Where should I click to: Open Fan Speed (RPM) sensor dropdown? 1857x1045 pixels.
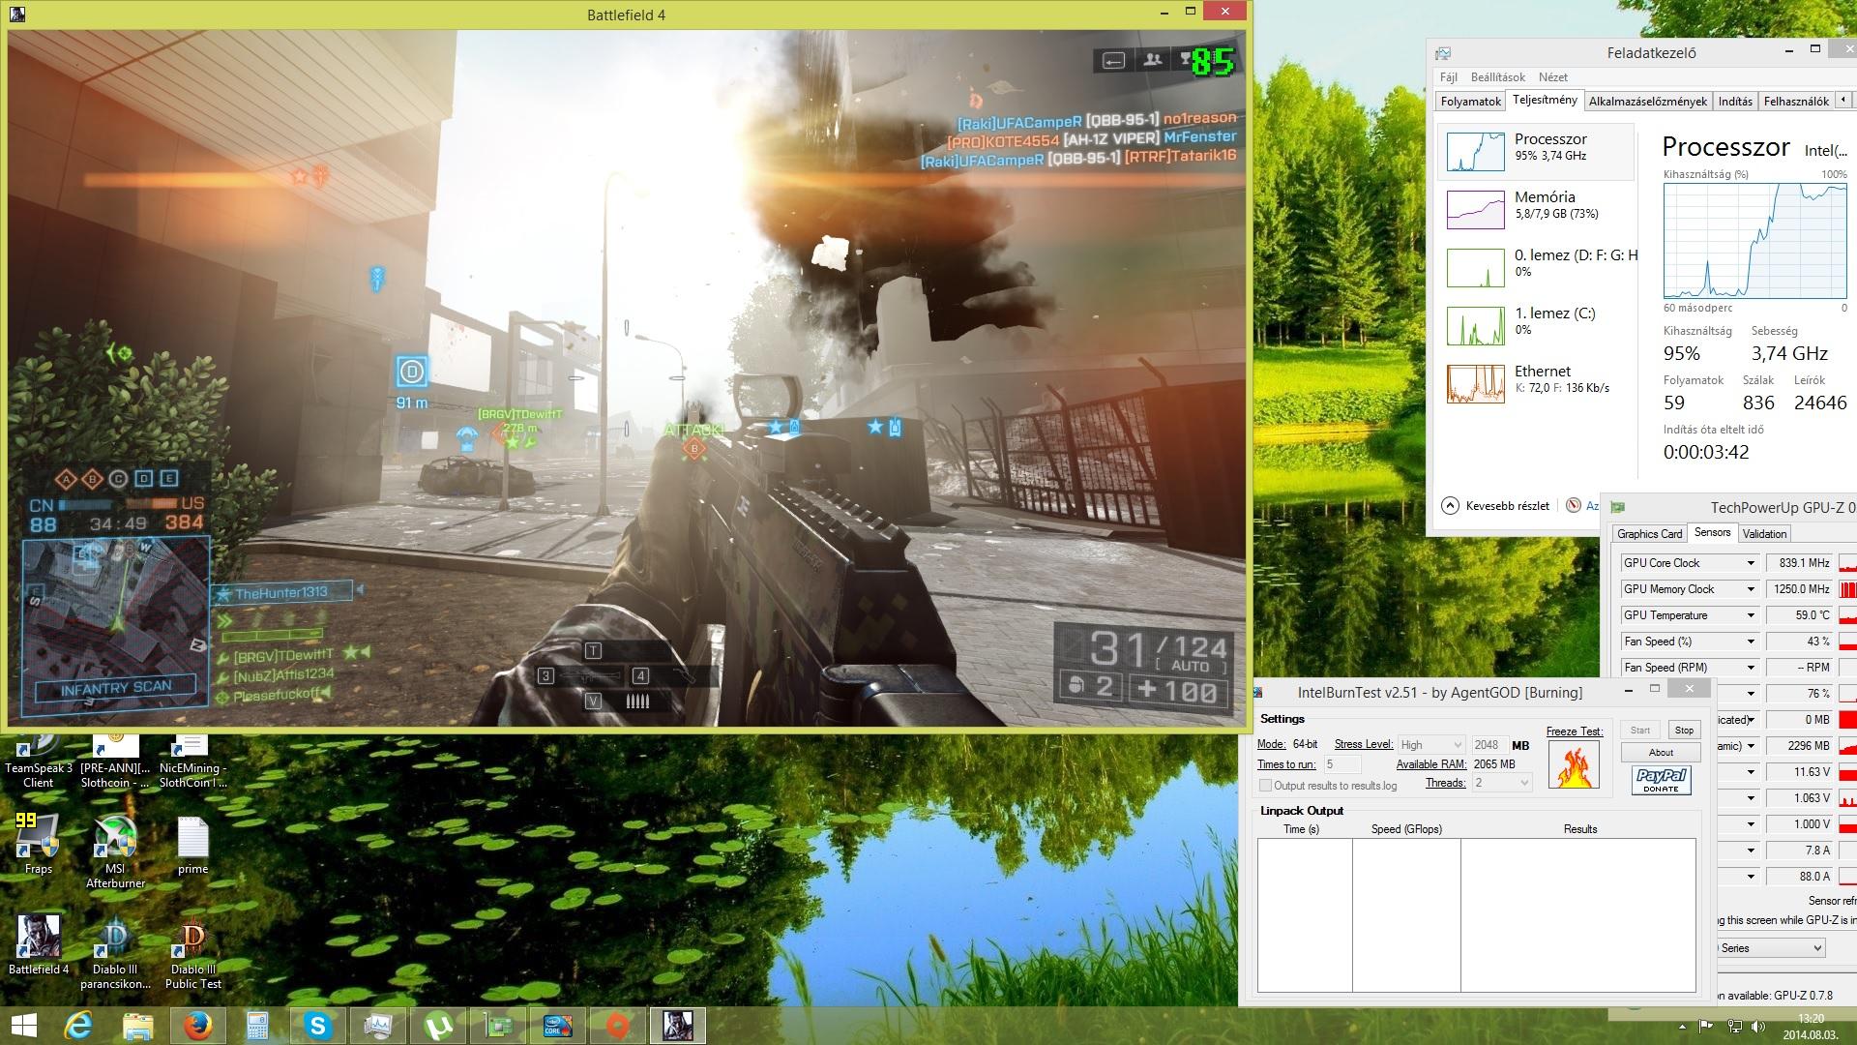[1750, 668]
